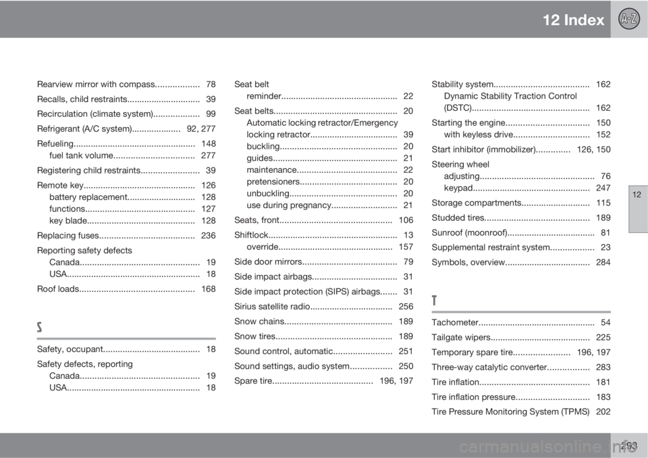Click 'Automatic locking retractor/Emergency' line
Viewport: 648px width, 458px height.
(322, 123)
